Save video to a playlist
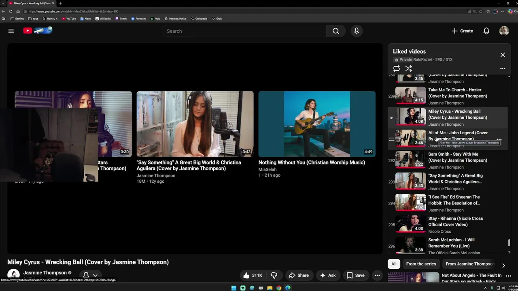This screenshot has height=291, width=518. point(356,275)
